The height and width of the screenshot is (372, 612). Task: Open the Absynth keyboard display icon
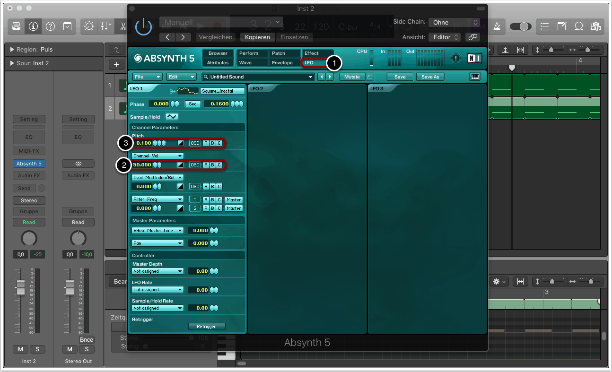click(475, 77)
